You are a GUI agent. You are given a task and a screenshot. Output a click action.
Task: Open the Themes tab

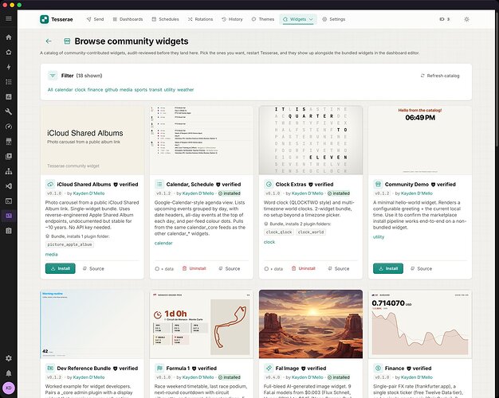point(263,19)
